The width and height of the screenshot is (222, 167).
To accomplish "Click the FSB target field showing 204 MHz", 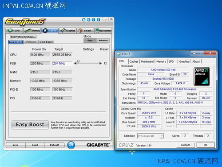I will (62, 63).
